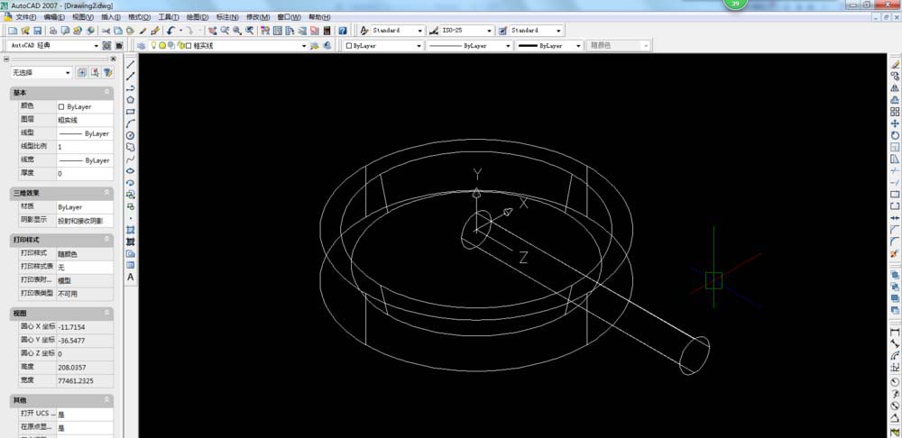This screenshot has width=902, height=438.
Task: Toggle the layer freeze sun icon
Action: (162, 45)
